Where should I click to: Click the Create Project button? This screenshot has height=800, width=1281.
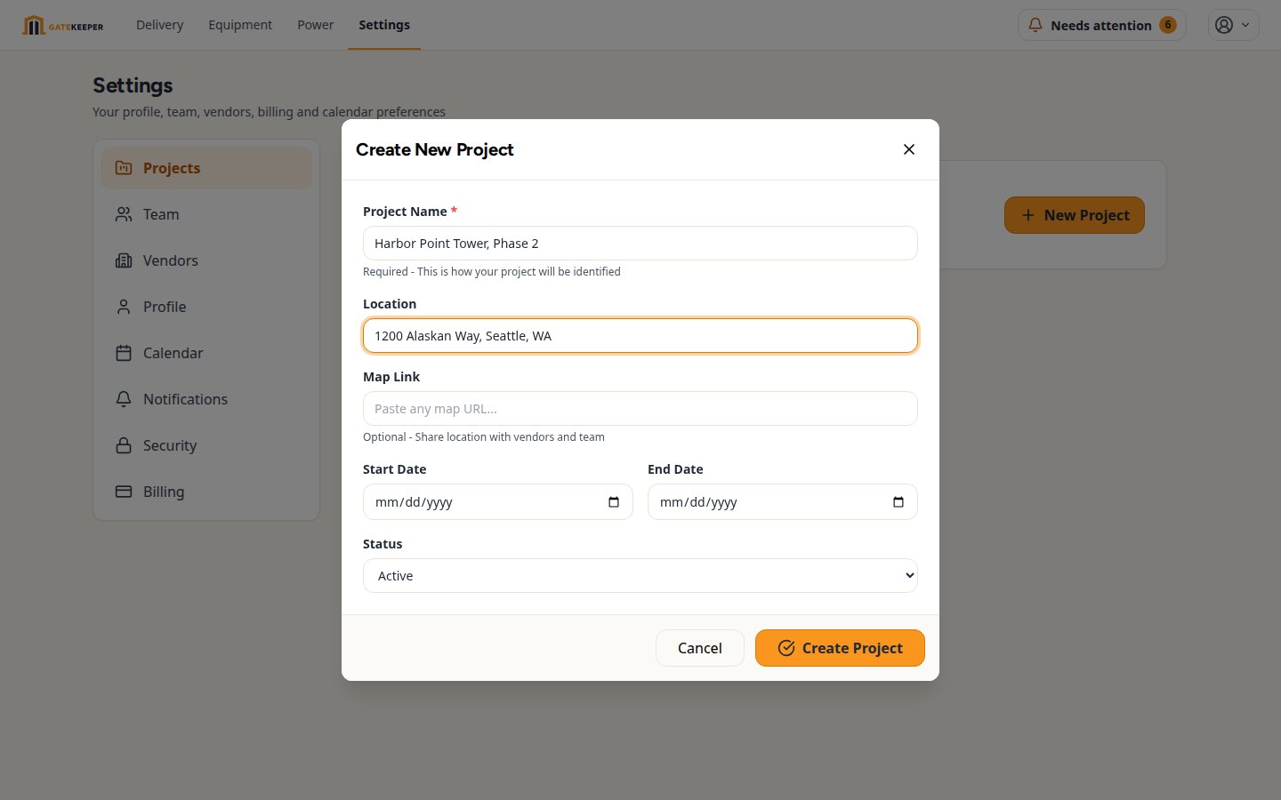(x=840, y=648)
